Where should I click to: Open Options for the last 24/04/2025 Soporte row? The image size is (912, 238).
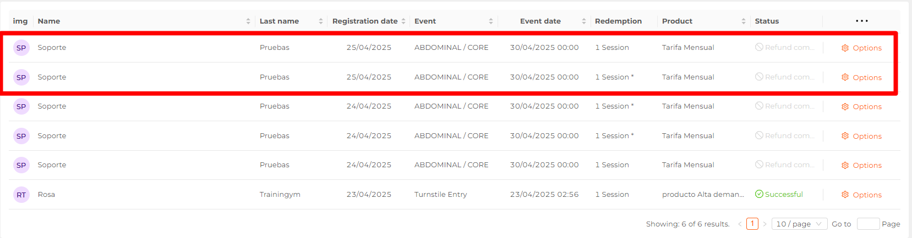861,165
